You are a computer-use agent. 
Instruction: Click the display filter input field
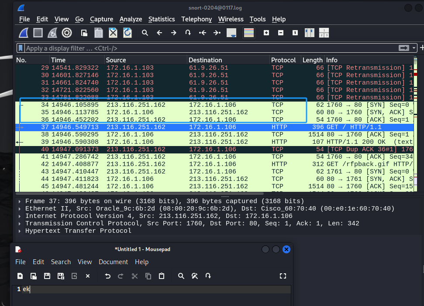211,48
